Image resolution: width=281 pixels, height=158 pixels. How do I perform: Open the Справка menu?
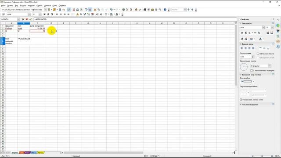pyautogui.click(x=62, y=6)
